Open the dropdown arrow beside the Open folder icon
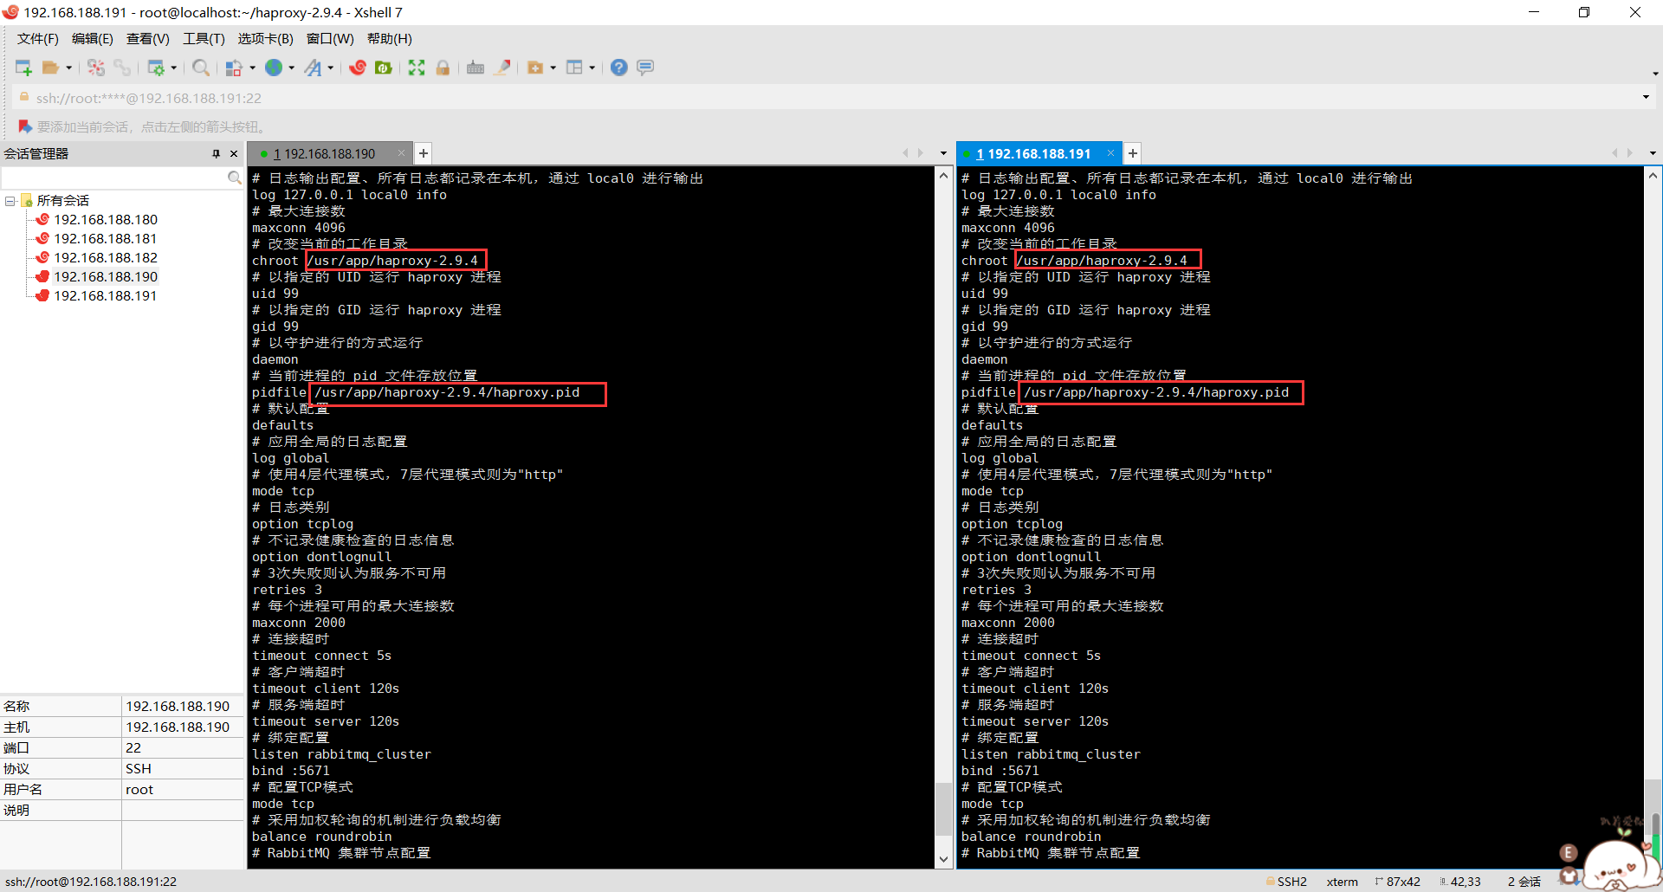Image resolution: width=1663 pixels, height=892 pixels. click(x=68, y=68)
